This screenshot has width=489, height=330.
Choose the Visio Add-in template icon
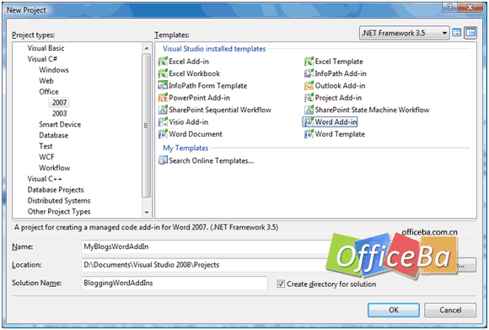[163, 122]
